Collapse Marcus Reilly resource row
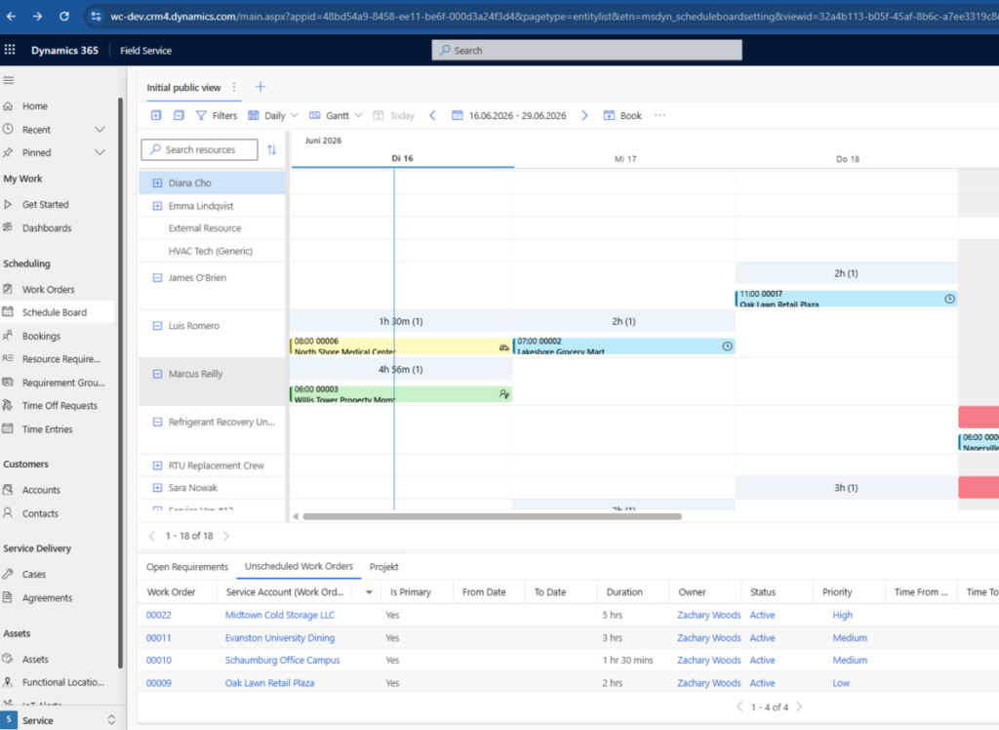This screenshot has width=999, height=730. click(x=157, y=374)
